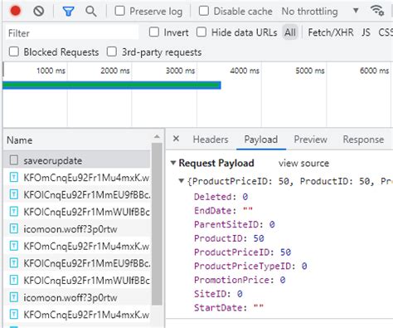Click the 4000 ms timeline marker
This screenshot has height=328, width=393.
[x=245, y=71]
